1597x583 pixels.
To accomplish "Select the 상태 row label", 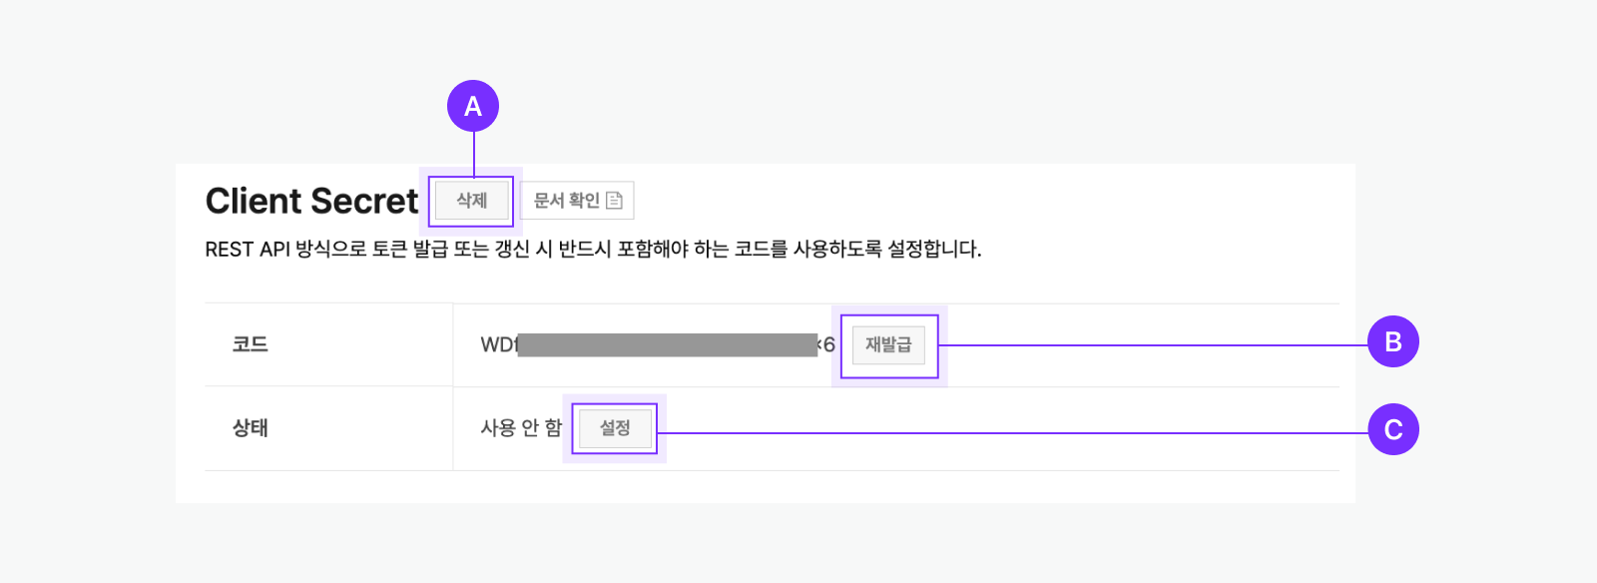I will tap(251, 428).
